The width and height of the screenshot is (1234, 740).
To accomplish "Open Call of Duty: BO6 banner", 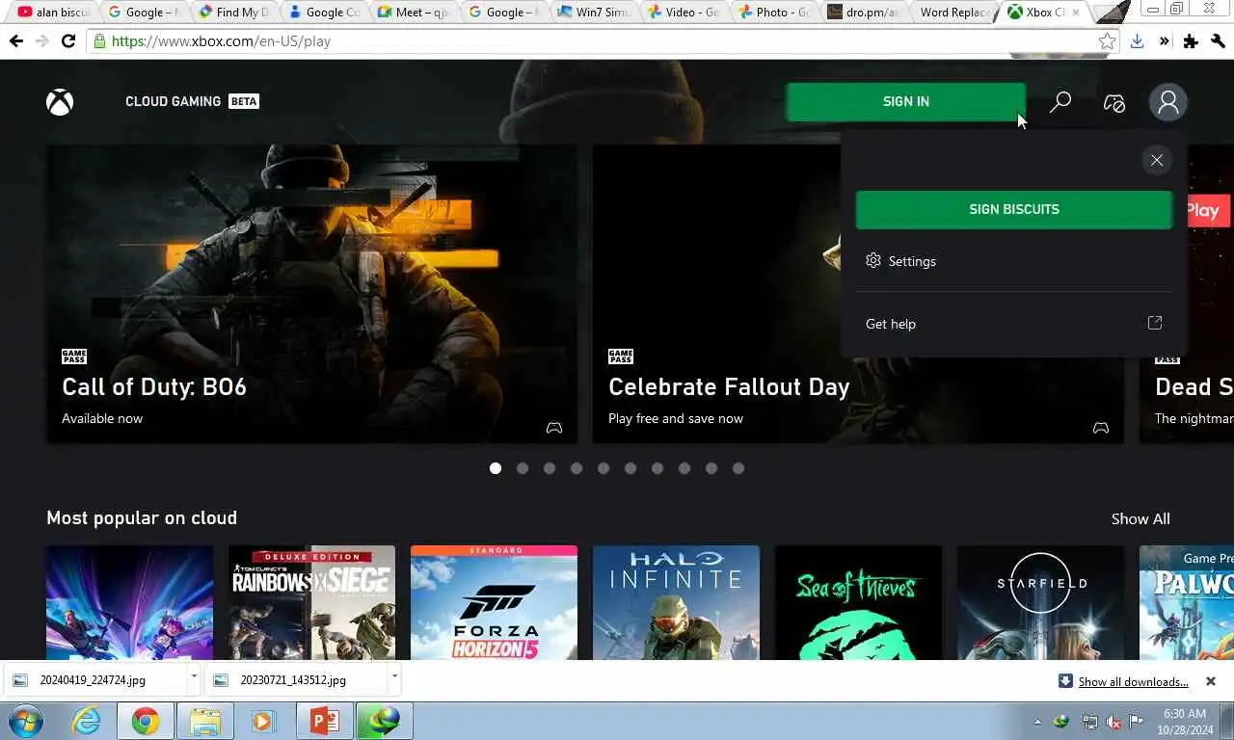I will point(311,294).
